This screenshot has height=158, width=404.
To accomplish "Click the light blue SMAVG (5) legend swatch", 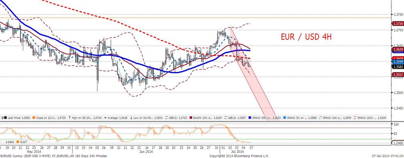I will 285,117.
